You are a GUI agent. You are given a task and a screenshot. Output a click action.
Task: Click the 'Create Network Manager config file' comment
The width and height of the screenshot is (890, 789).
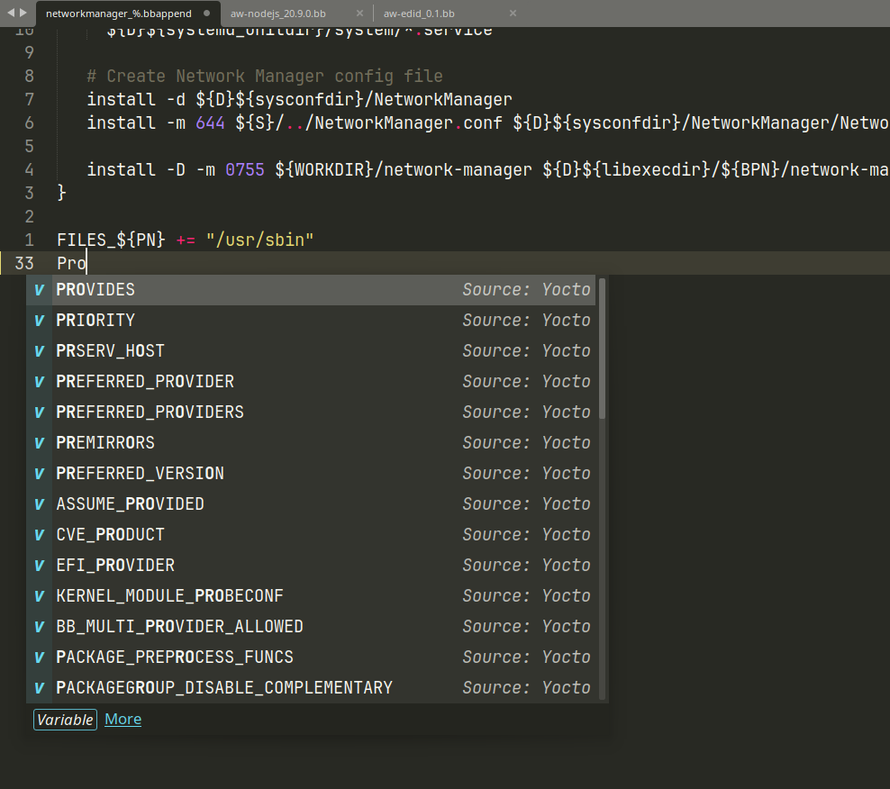265,76
